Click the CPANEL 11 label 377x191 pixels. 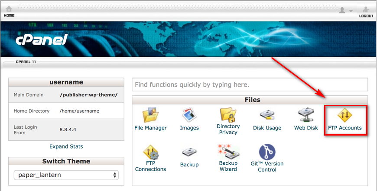[x=26, y=62]
